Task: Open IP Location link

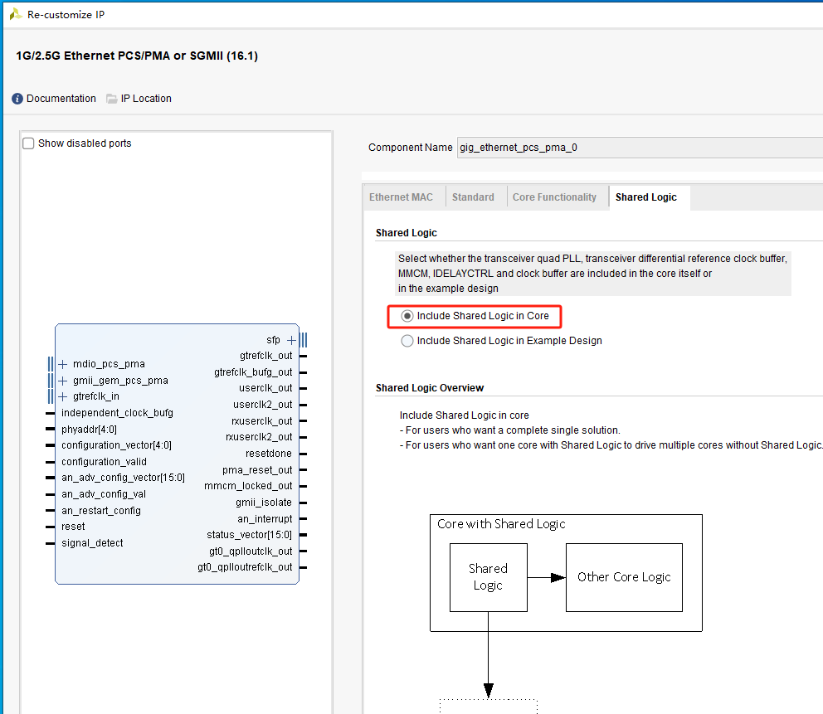Action: [146, 99]
